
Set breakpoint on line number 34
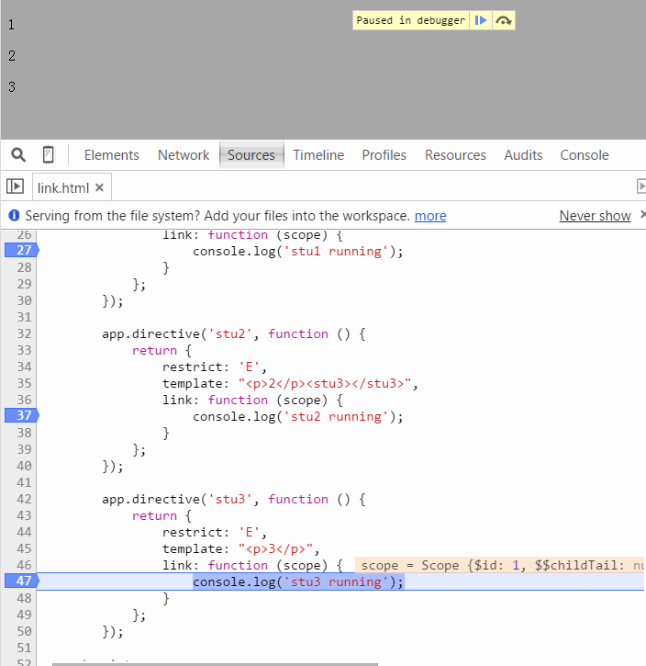pyautogui.click(x=24, y=367)
